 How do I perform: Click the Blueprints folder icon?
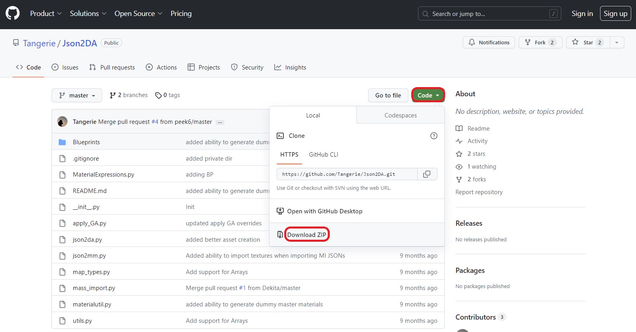point(62,142)
